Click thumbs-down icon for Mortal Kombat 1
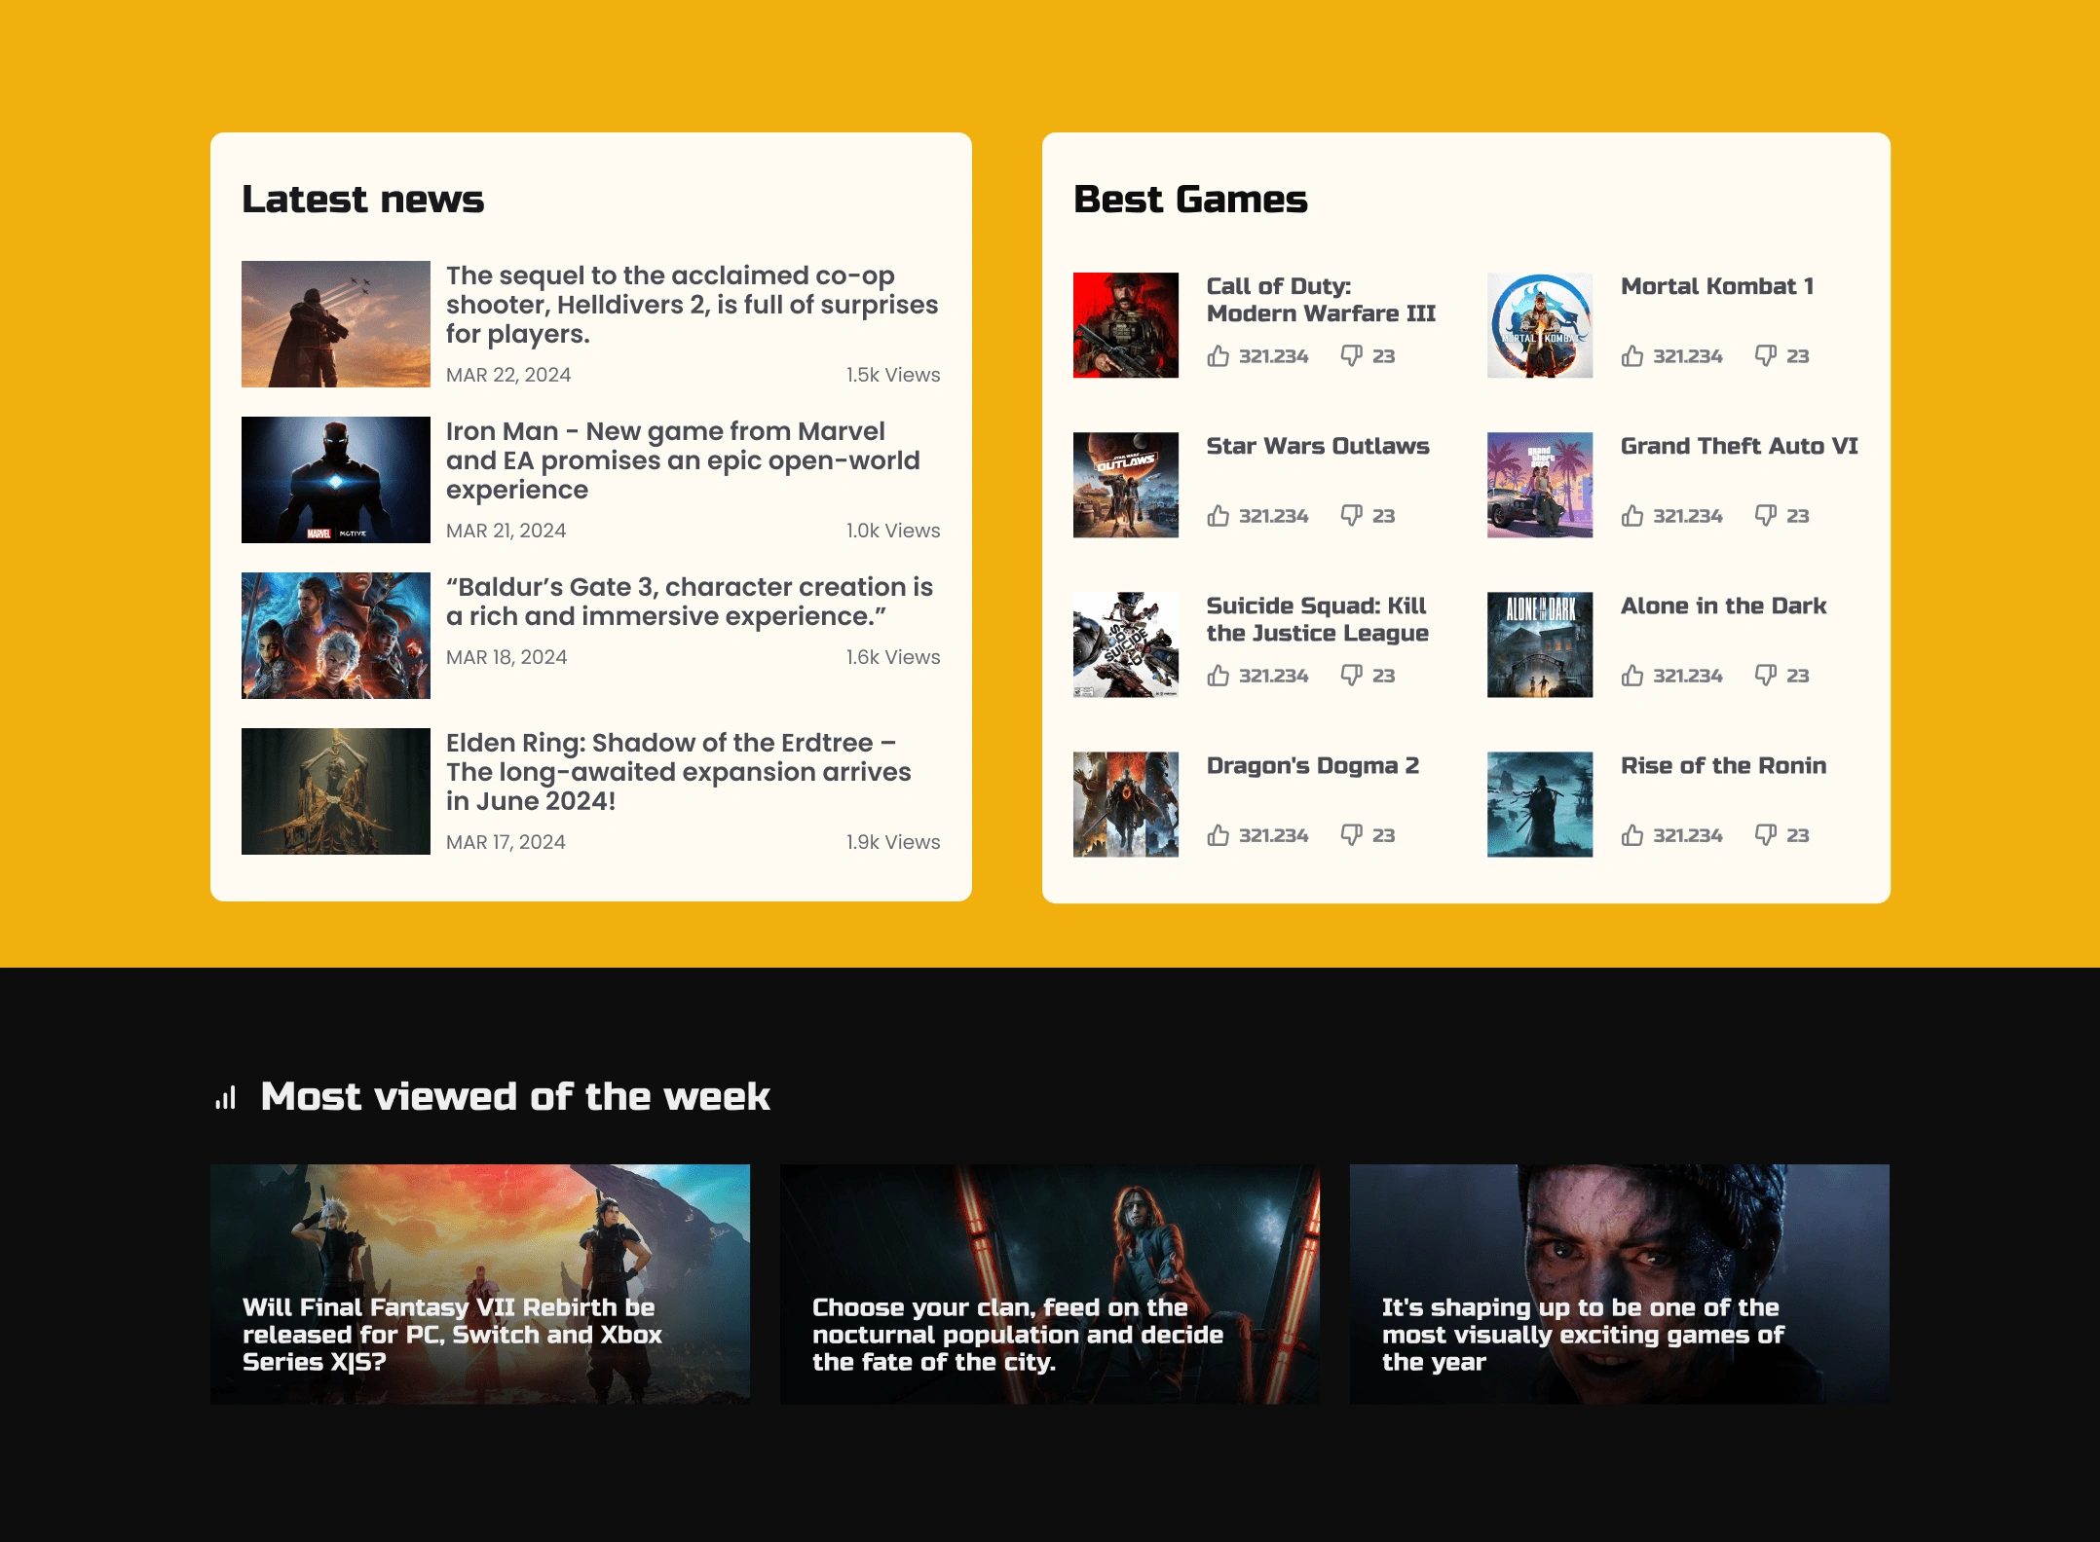 [1765, 356]
